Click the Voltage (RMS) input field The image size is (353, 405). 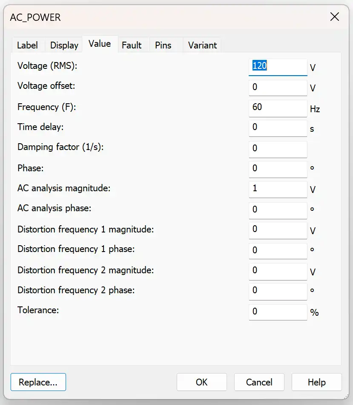278,66
